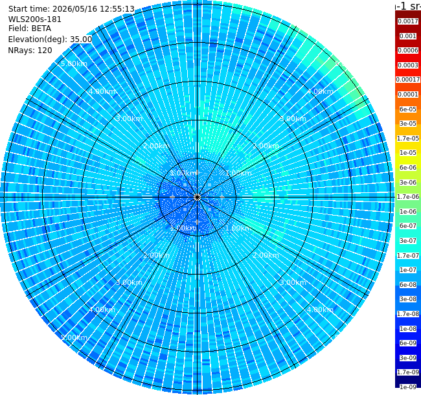
Task: Click the 6e-05 orange colorbar label
Action: (408, 109)
